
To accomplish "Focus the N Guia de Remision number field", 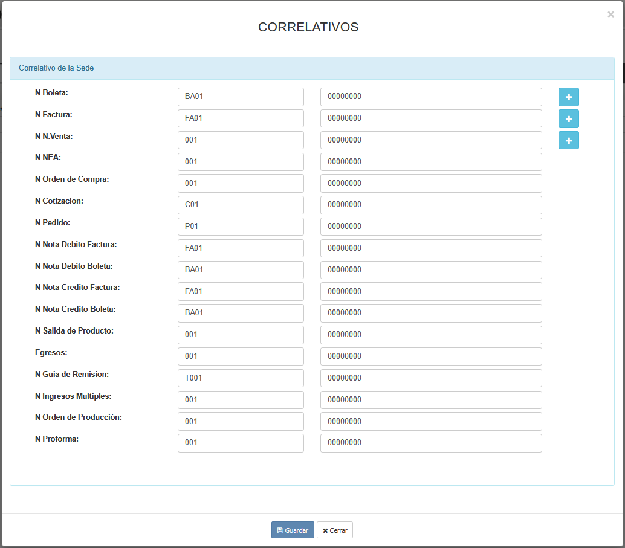I will (431, 378).
